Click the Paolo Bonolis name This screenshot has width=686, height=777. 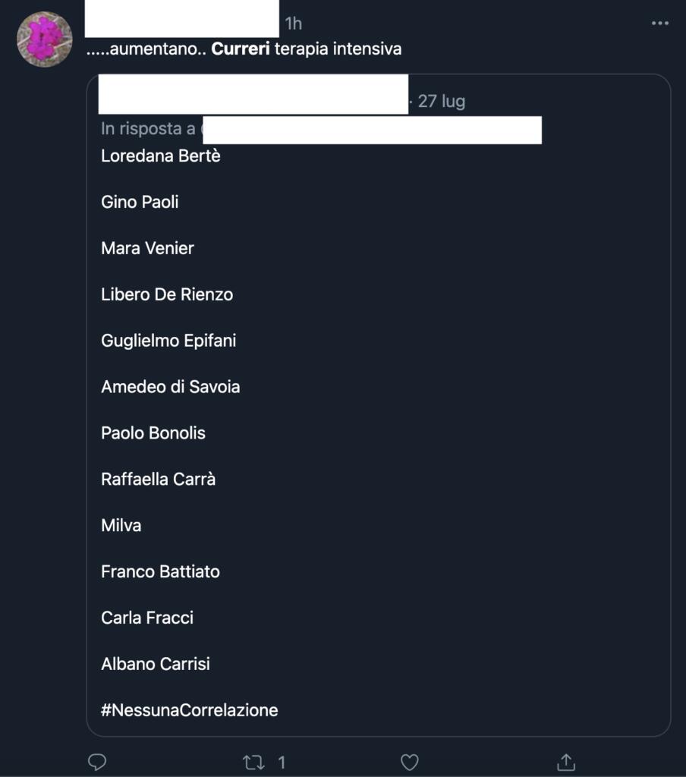(x=153, y=433)
